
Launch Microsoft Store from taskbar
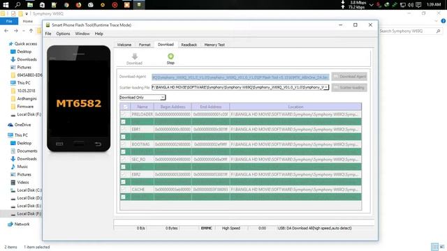tap(42, 5)
